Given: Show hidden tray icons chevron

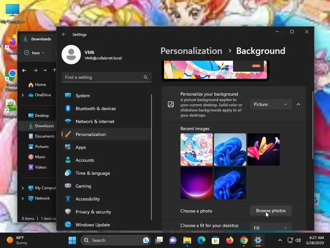Looking at the screenshot, I should tap(280, 240).
